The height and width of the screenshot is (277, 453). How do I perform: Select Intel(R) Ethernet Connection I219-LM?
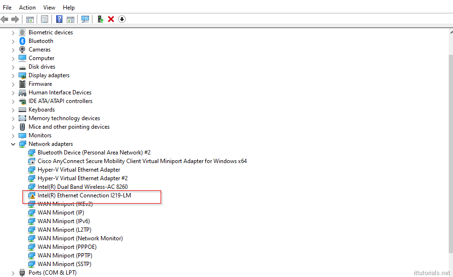pos(84,195)
